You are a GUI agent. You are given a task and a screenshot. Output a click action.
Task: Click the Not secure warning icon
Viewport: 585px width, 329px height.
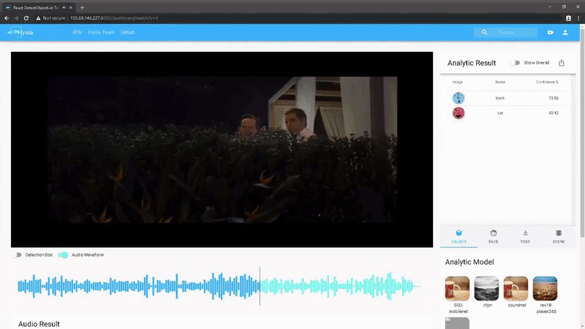(x=38, y=18)
